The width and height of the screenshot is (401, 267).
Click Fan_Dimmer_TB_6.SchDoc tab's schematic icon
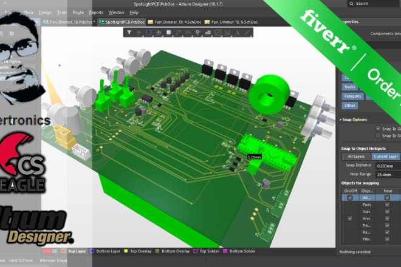click(x=207, y=22)
